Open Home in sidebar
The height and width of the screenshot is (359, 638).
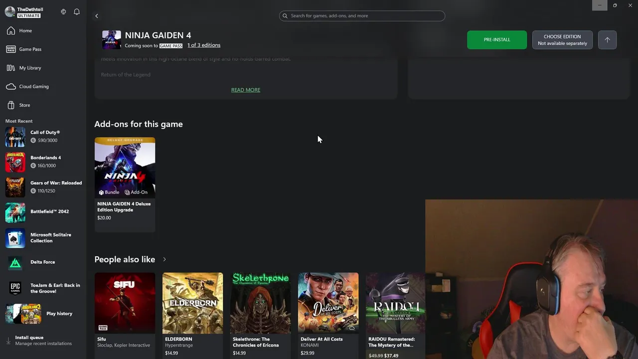tap(43, 31)
